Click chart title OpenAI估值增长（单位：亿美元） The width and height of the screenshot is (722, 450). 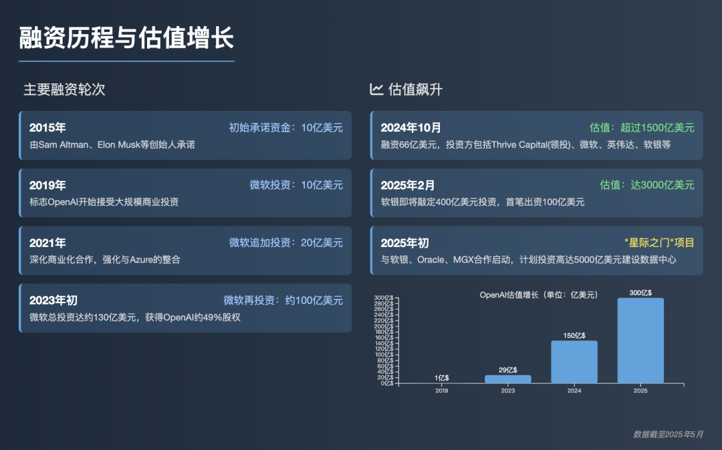539,295
